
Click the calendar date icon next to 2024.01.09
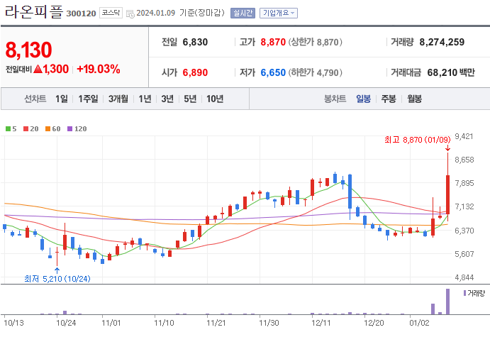(x=130, y=13)
